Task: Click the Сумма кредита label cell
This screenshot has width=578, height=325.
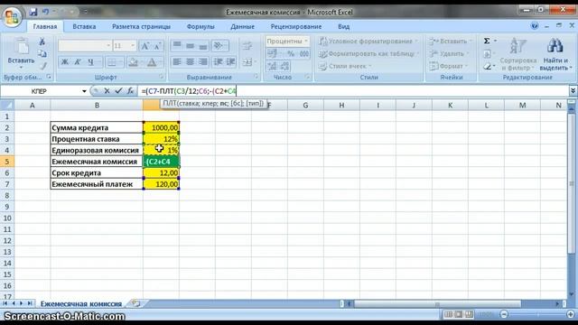Action: (x=97, y=127)
